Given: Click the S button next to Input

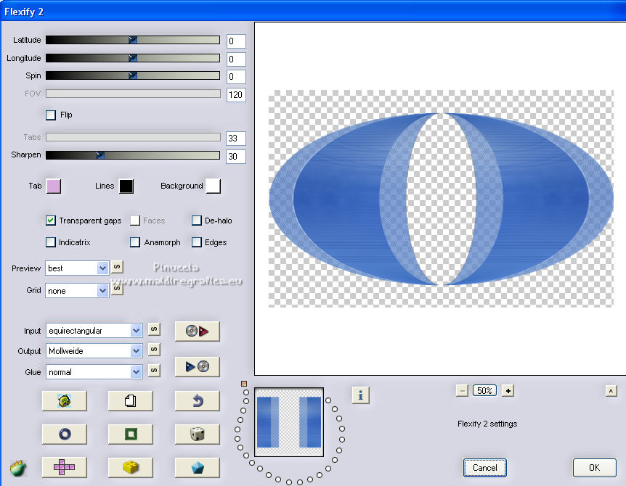Looking at the screenshot, I should [x=154, y=329].
